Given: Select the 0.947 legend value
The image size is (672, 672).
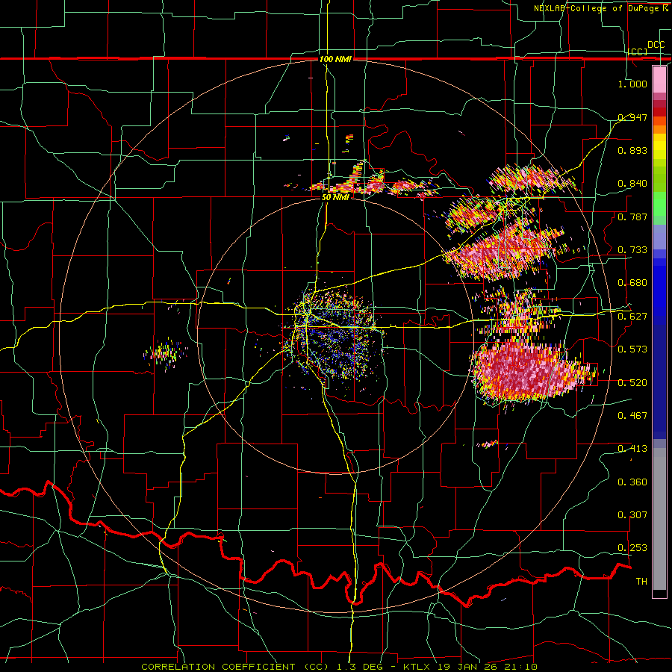Looking at the screenshot, I should pyautogui.click(x=632, y=117).
